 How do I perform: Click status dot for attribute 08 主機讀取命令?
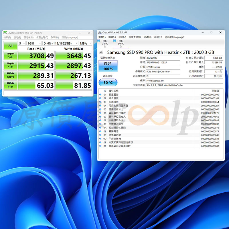point(100,120)
